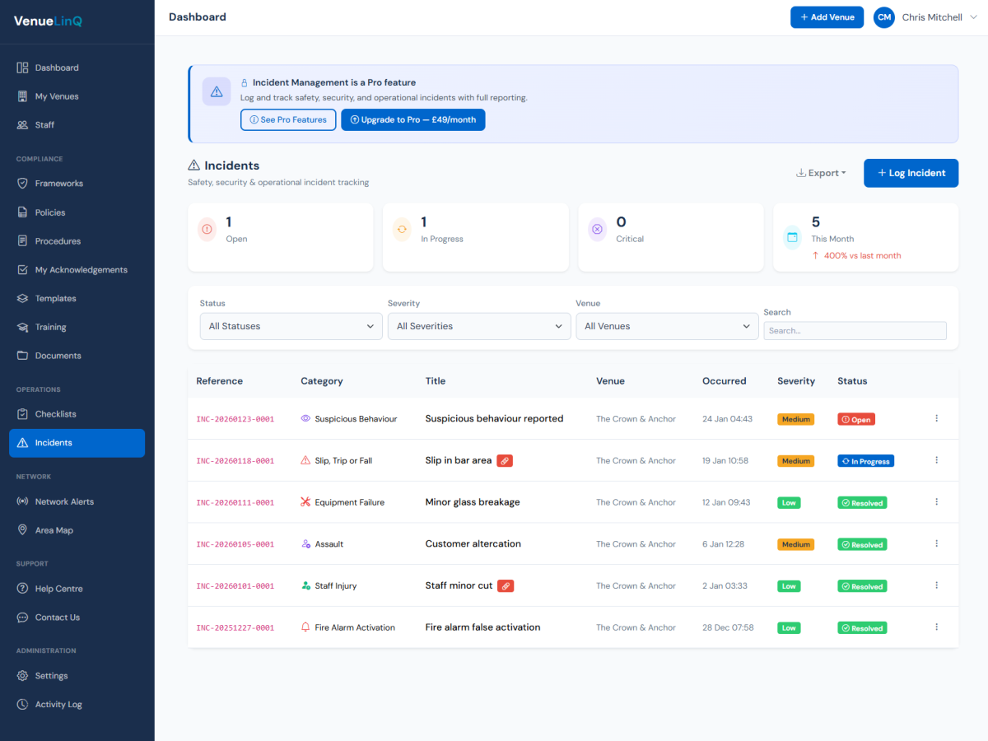Go to Network Alerts in sidebar
Viewport: 988px width, 741px height.
pos(64,501)
